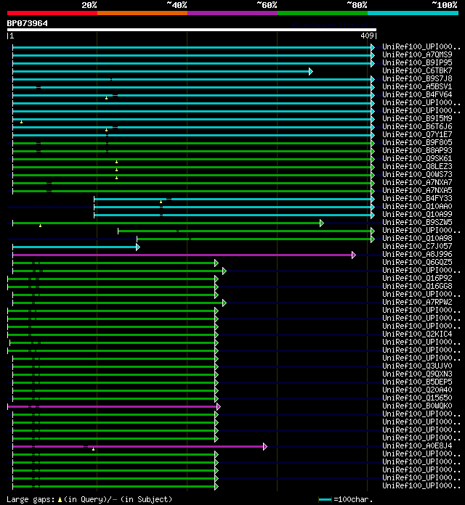Select hit label UniRef100_Q8LEZ3
Screen dimensions: 465x505
(417, 166)
